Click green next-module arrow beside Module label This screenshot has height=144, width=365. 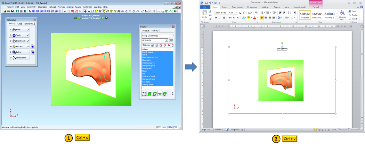tap(103, 18)
